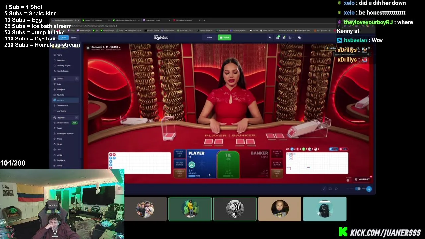Flip the toggle switch below the game
This screenshot has width=425, height=239.
point(358,189)
